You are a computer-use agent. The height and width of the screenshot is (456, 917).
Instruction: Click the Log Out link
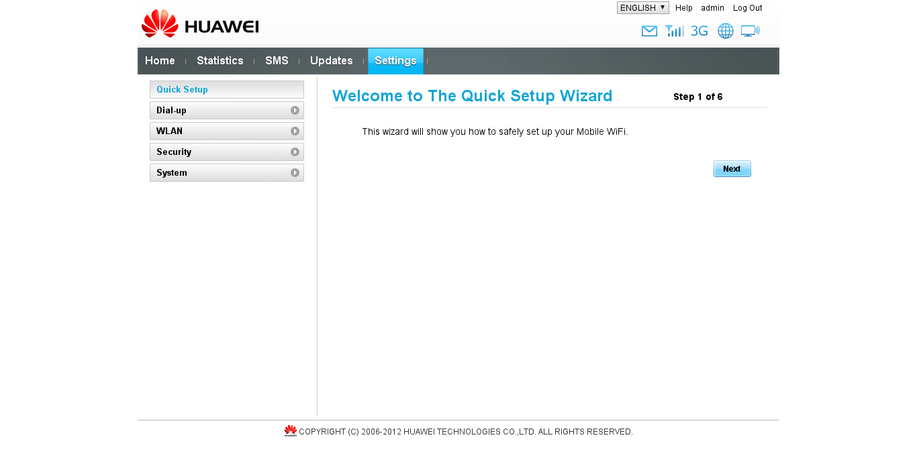(x=748, y=8)
